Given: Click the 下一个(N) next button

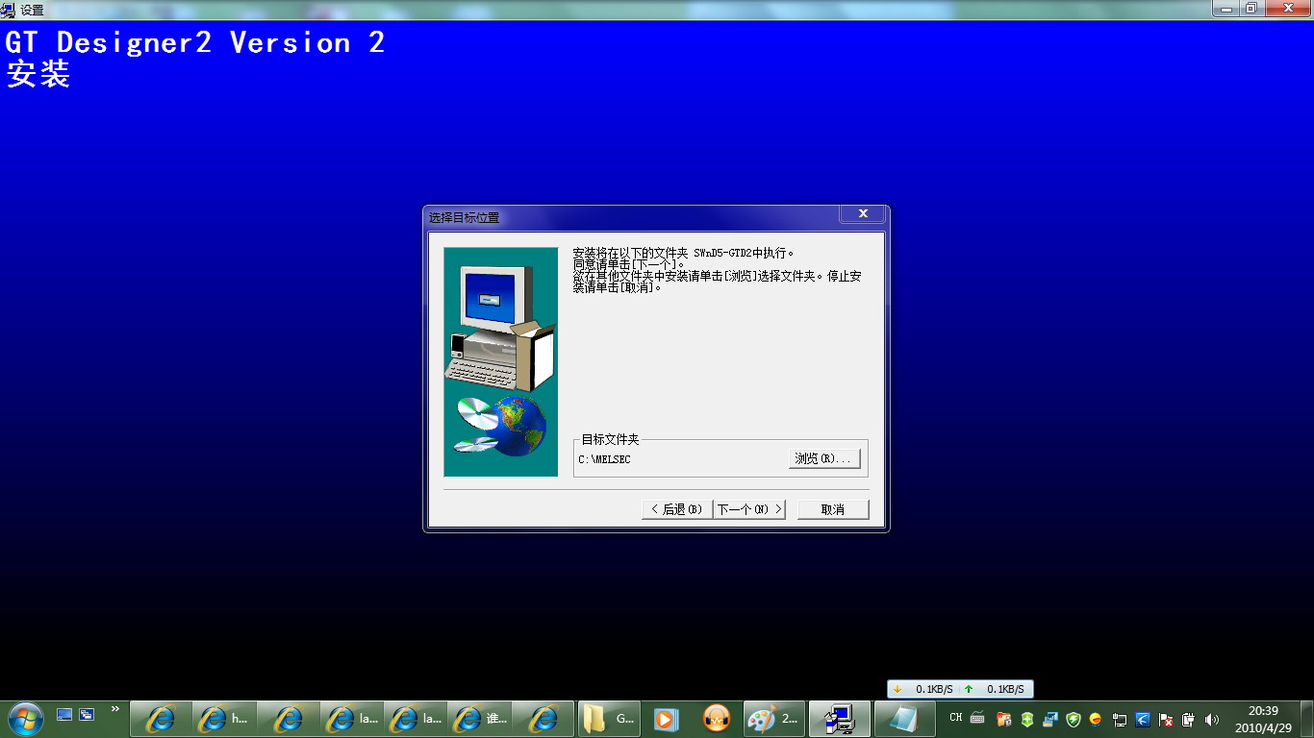Looking at the screenshot, I should [x=749, y=509].
